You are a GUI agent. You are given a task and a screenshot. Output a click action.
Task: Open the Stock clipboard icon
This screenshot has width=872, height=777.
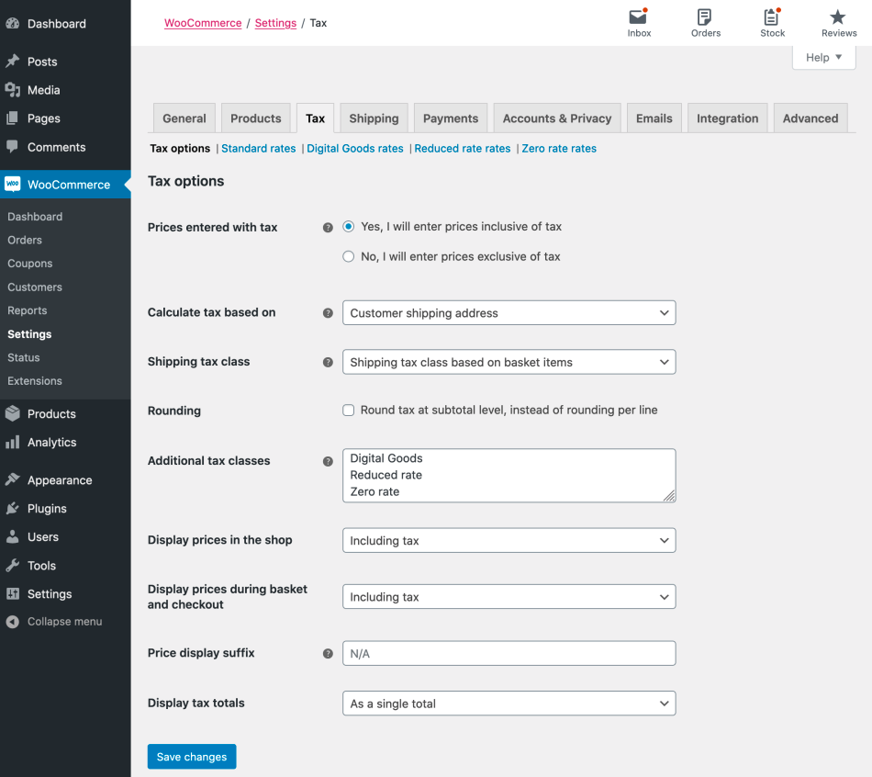coord(771,17)
